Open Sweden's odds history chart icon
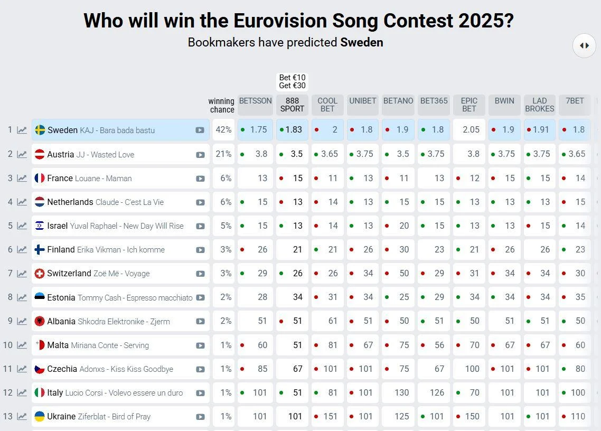The width and height of the screenshot is (601, 431). [22, 130]
